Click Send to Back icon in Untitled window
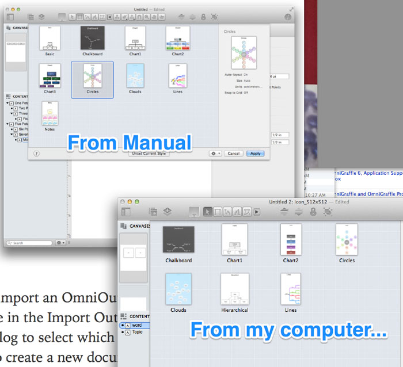 pyautogui.click(x=192, y=17)
